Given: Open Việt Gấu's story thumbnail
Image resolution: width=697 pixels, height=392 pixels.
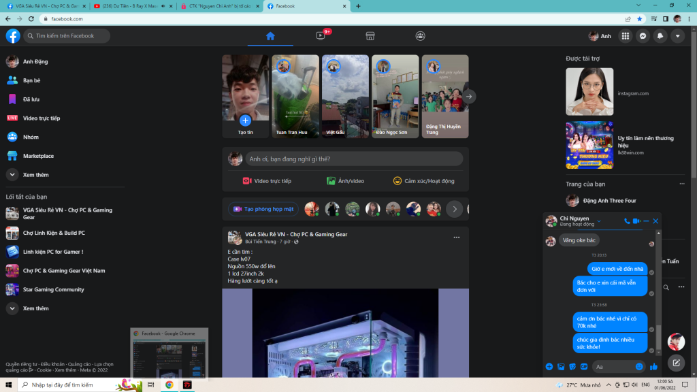Looking at the screenshot, I should [x=345, y=97].
